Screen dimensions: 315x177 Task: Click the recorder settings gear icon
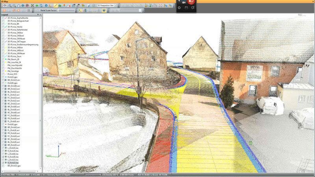(x=180, y=7)
